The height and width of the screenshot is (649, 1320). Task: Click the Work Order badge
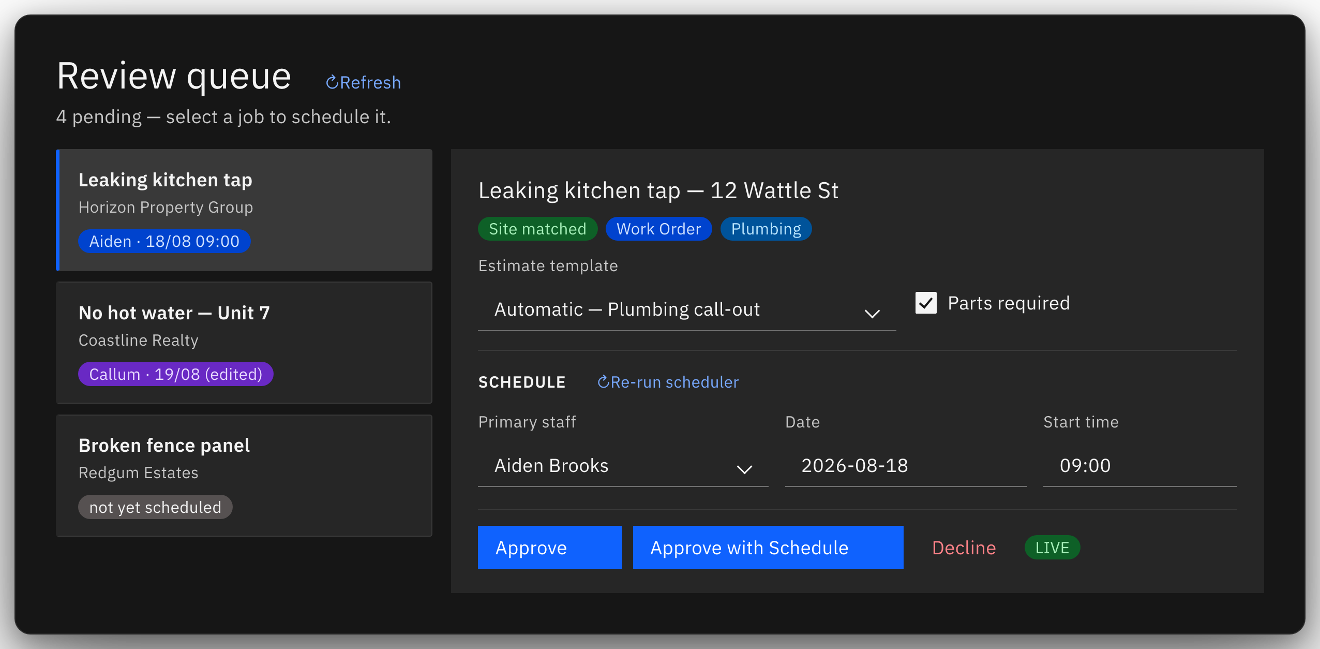coord(658,229)
